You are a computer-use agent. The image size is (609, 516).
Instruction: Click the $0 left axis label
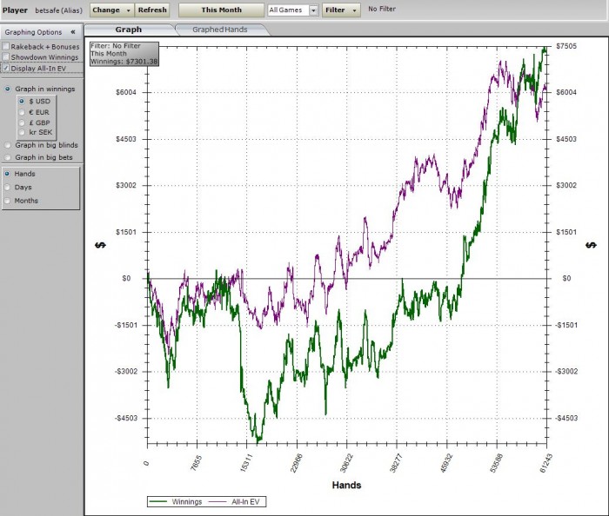(x=126, y=278)
